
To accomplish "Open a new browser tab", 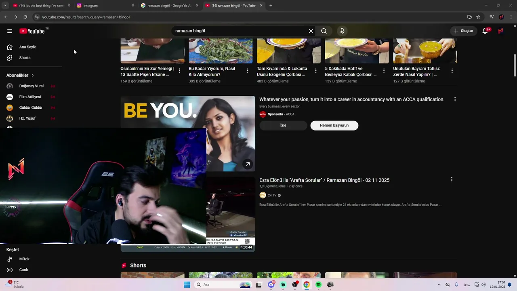I will click(271, 6).
